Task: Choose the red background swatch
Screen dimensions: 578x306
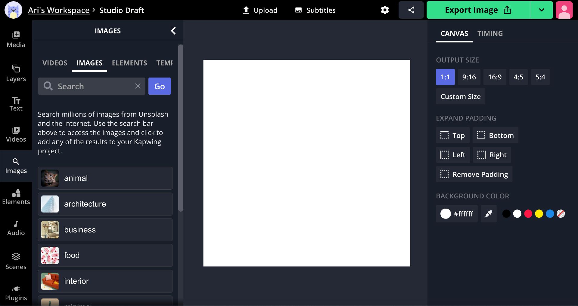Action: 528,214
